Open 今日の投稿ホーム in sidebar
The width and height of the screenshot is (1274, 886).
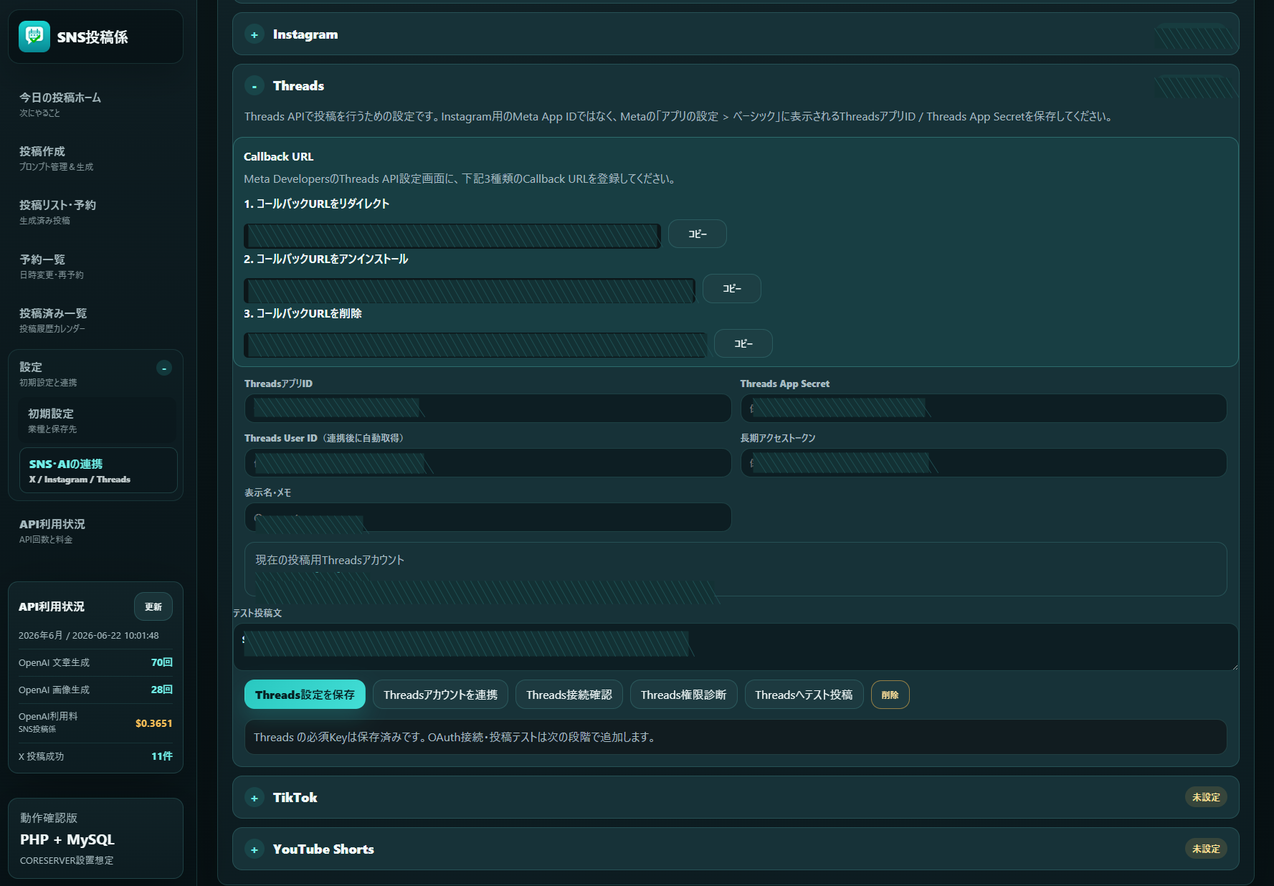coord(95,104)
